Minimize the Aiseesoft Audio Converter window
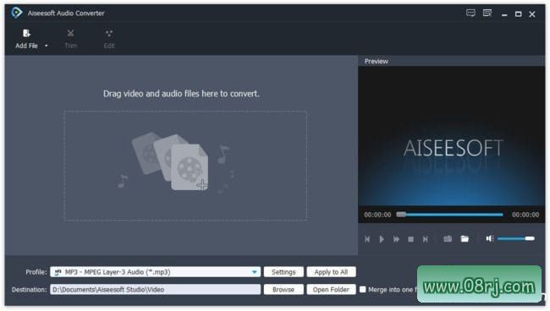The image size is (550, 311). point(504,14)
